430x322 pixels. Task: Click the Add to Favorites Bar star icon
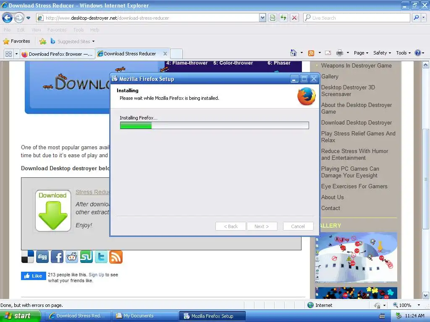(x=43, y=42)
